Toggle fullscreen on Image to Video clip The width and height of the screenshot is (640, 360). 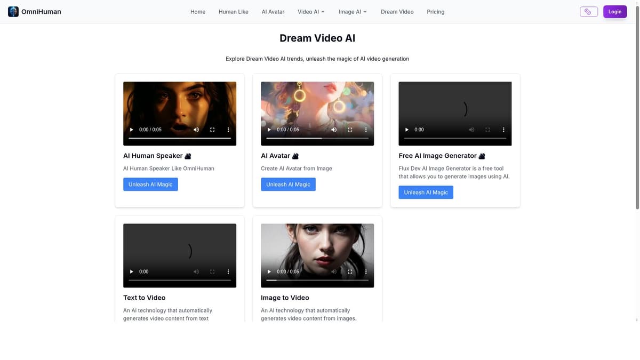[x=350, y=271]
